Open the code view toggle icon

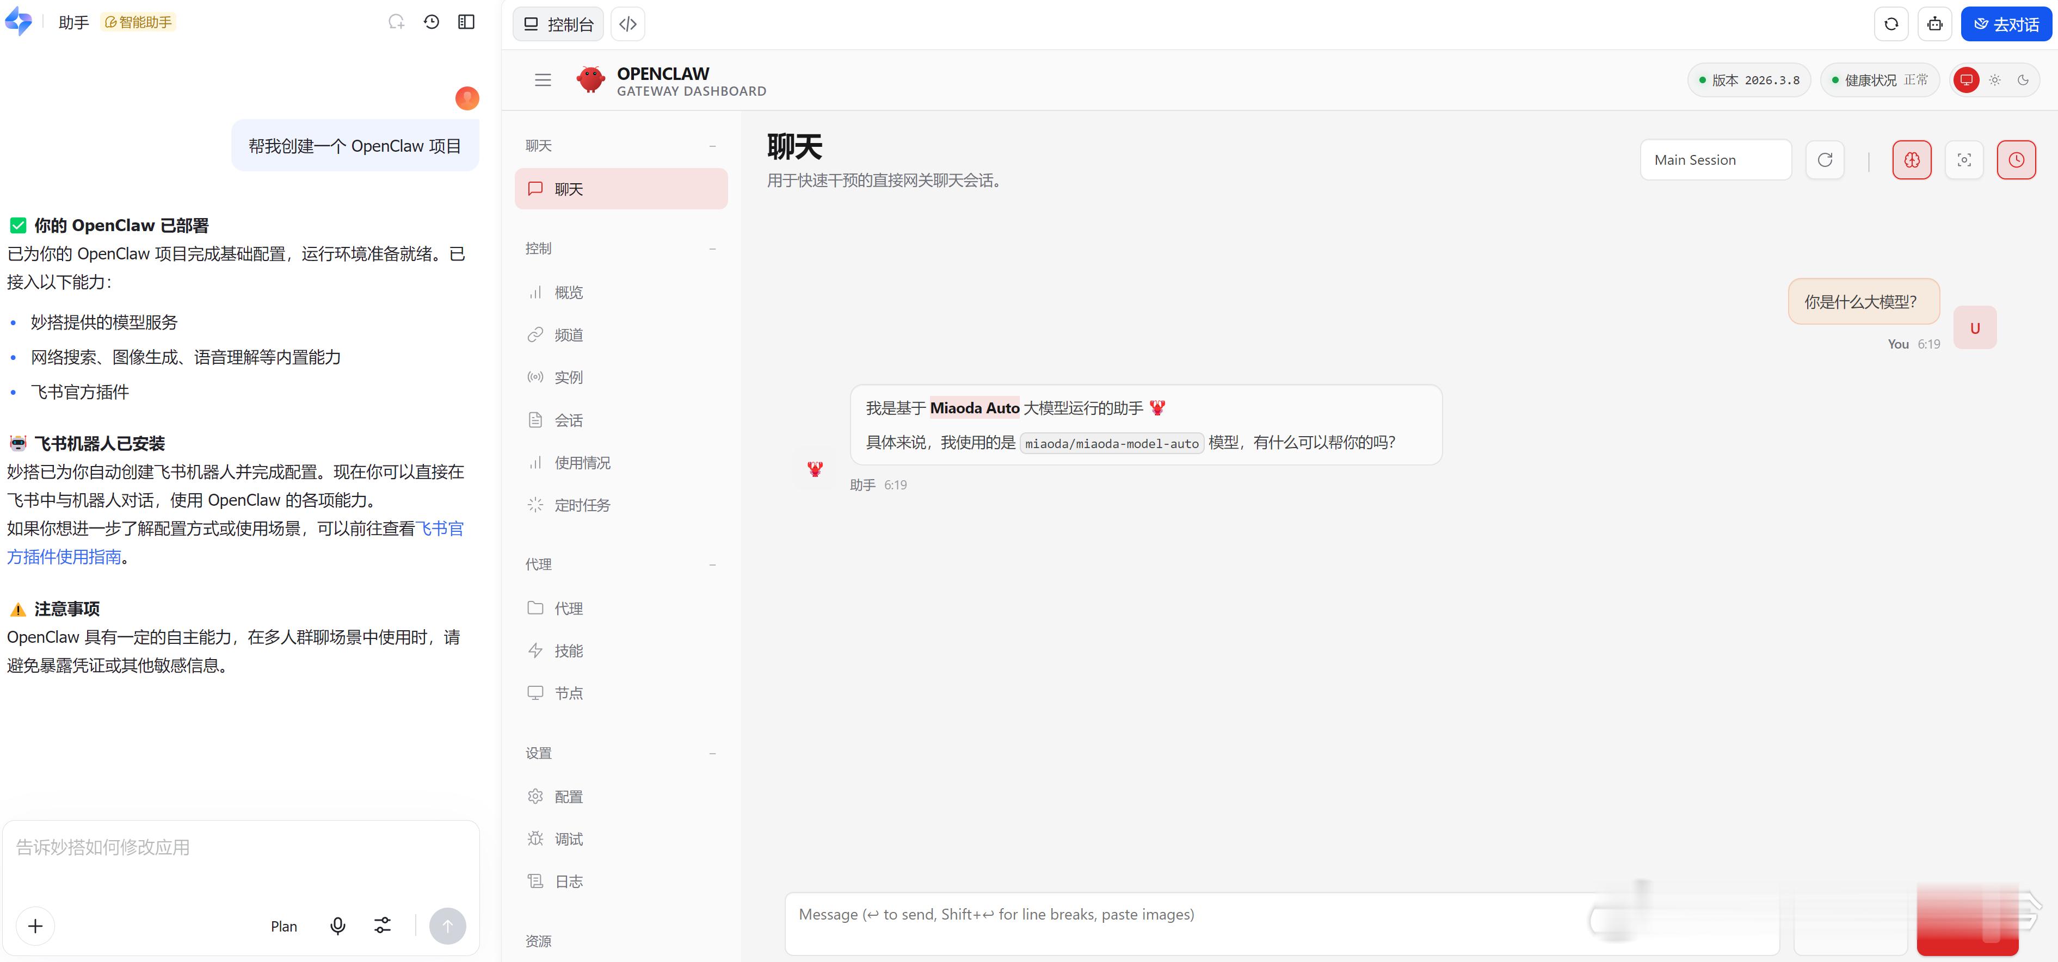628,24
